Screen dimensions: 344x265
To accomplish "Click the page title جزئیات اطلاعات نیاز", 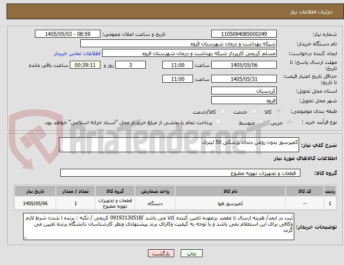I will click(x=312, y=12).
